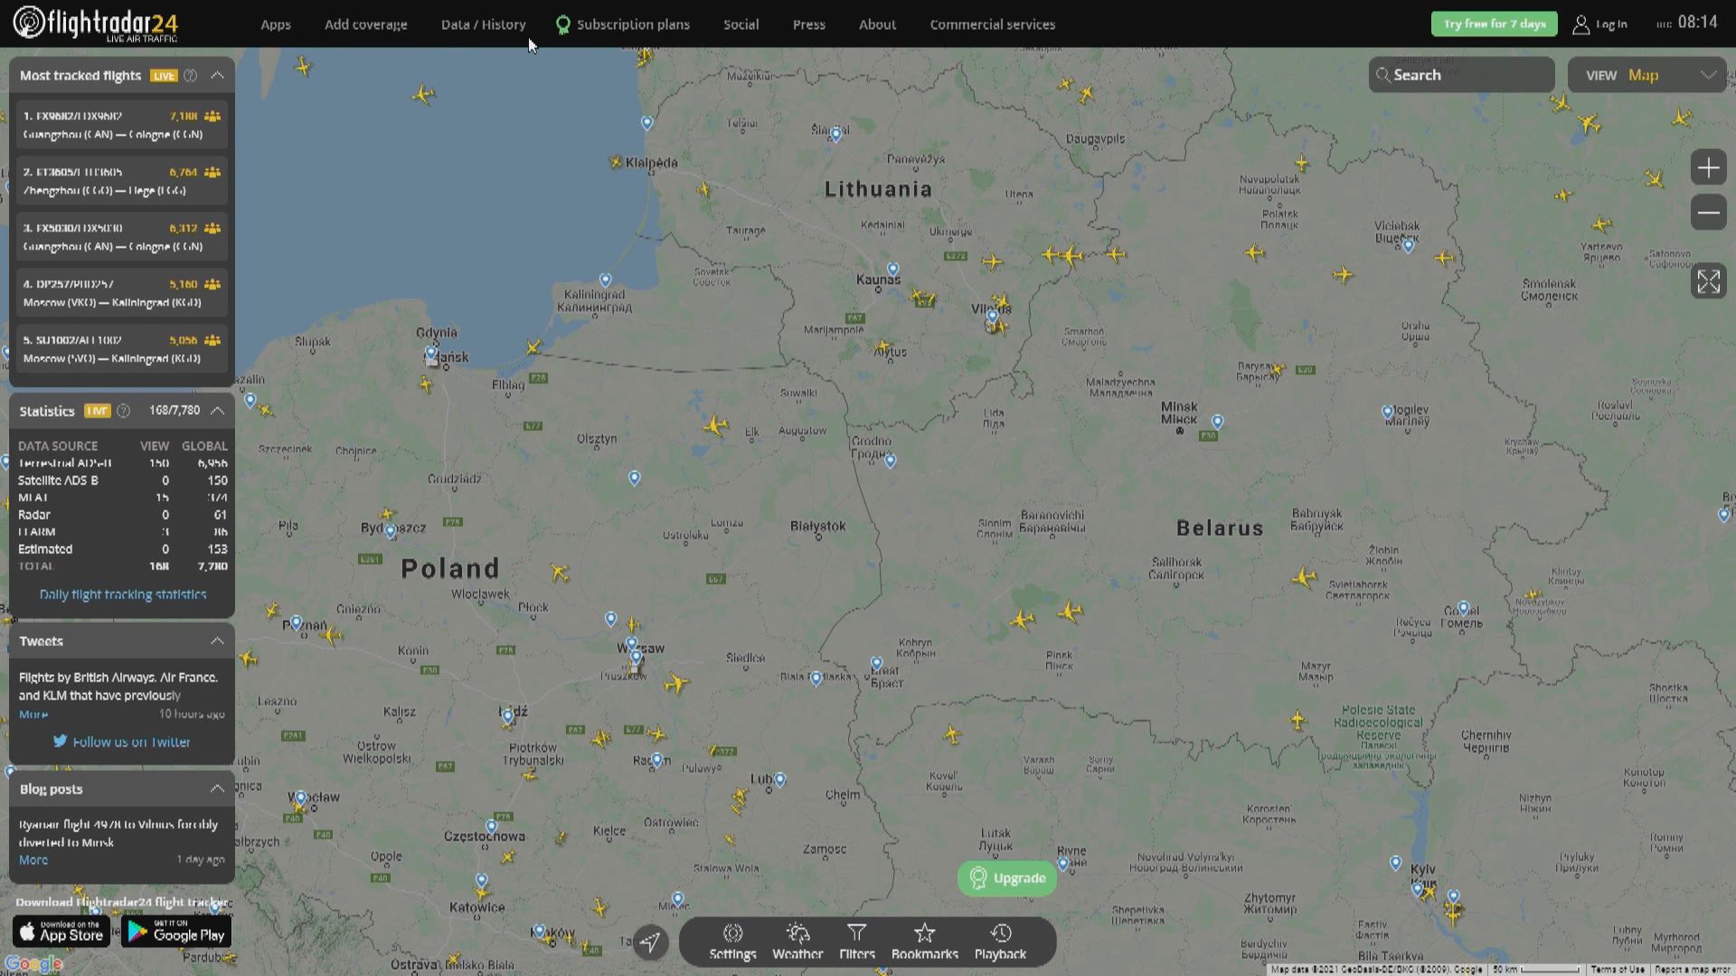
Task: Open Bookmarks star in toolbar
Action: [924, 942]
